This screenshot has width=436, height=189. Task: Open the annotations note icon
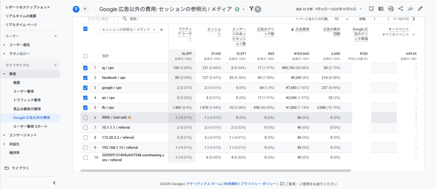click(x=371, y=9)
